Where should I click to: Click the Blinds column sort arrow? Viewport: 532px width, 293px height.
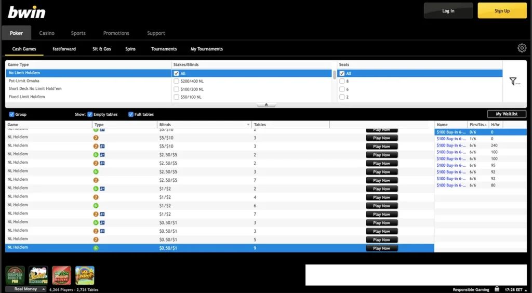pos(248,125)
